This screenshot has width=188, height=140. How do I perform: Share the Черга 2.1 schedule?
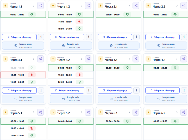pos(136,5)
